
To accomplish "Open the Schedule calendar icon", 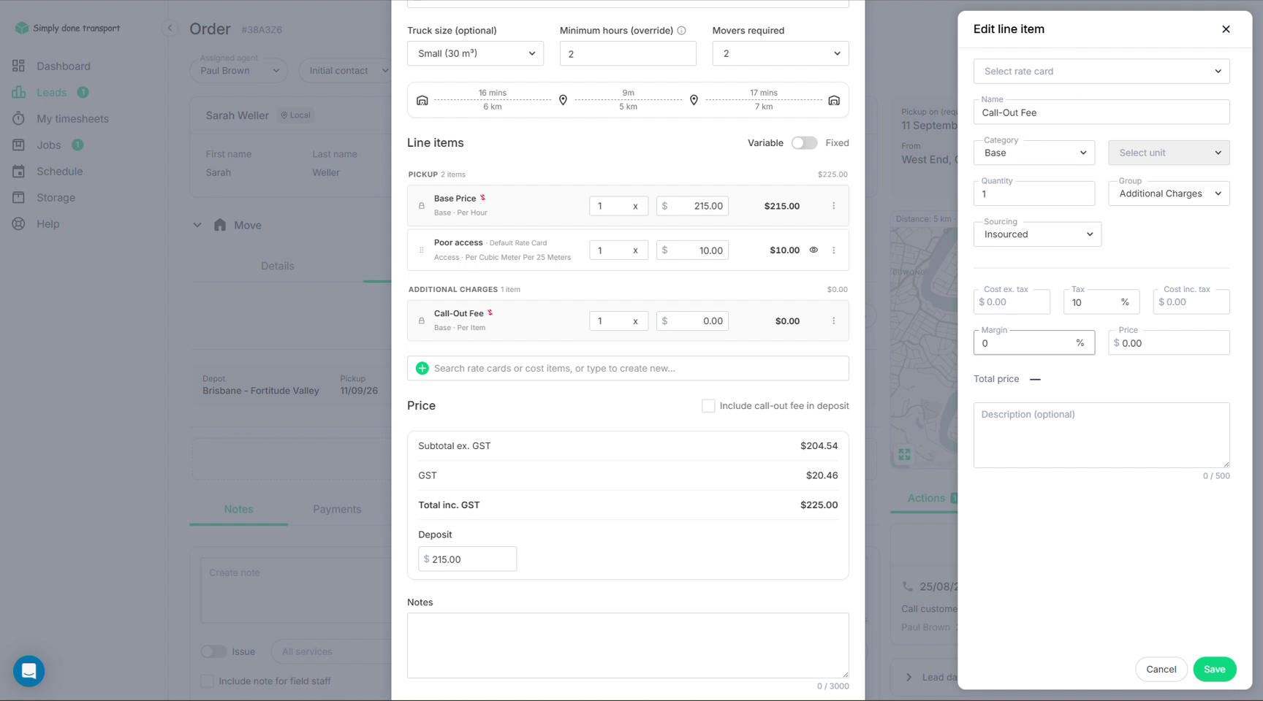I will 18,171.
